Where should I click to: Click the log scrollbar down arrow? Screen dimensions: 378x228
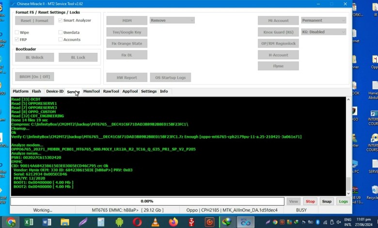[x=348, y=193]
